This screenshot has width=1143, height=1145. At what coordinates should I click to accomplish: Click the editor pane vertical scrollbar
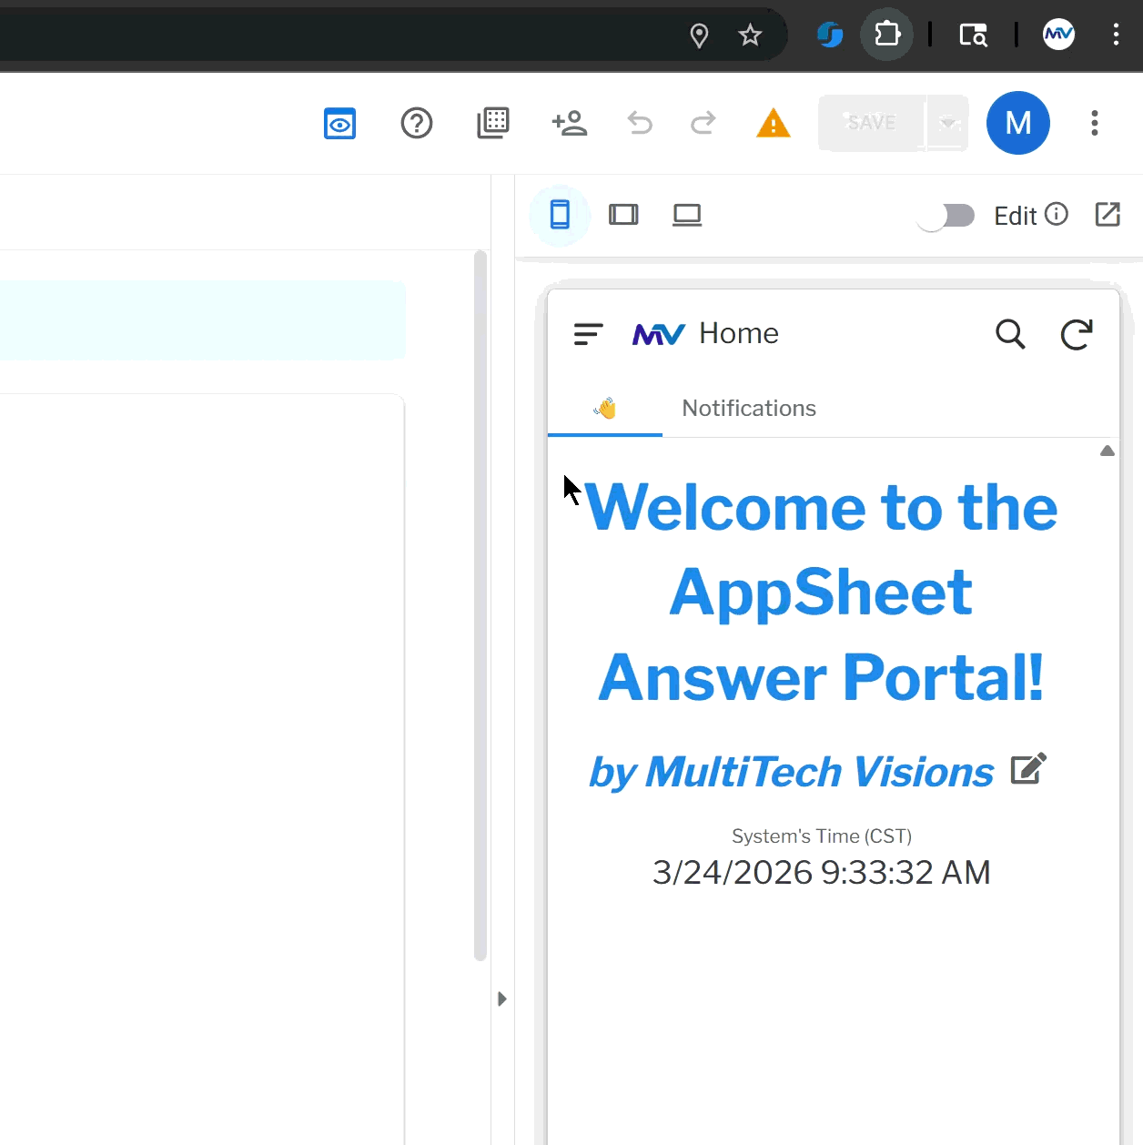click(x=480, y=605)
